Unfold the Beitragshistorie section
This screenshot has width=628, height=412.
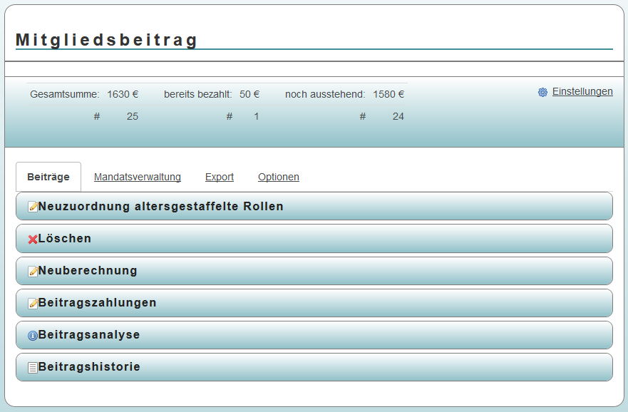point(314,367)
